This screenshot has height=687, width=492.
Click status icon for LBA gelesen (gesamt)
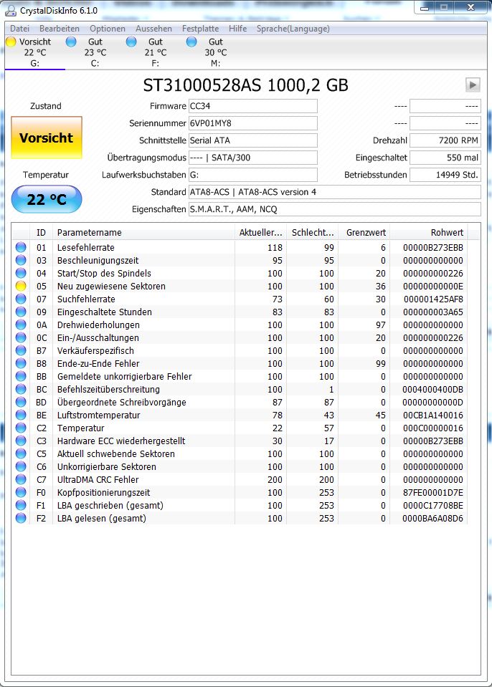click(21, 518)
